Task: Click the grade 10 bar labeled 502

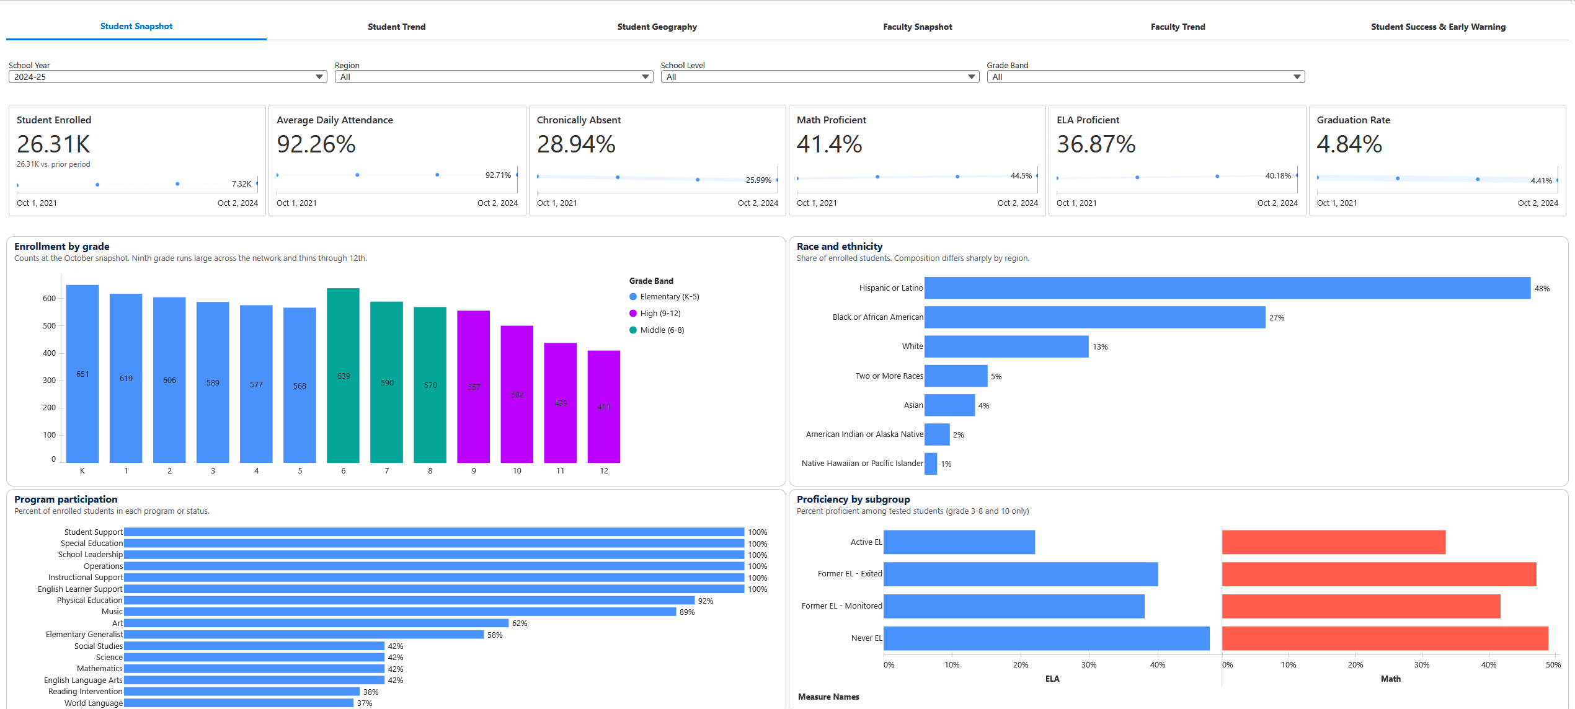Action: click(x=517, y=394)
